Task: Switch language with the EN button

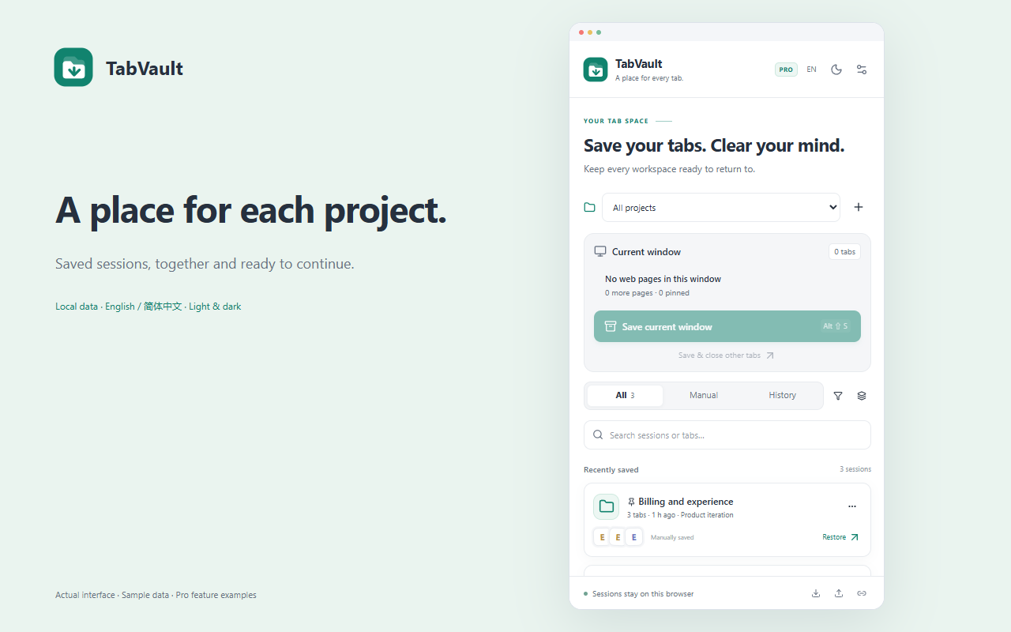Action: (x=811, y=70)
